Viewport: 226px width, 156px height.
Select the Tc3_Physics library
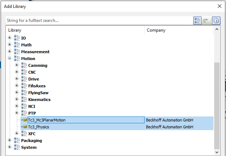click(38, 127)
